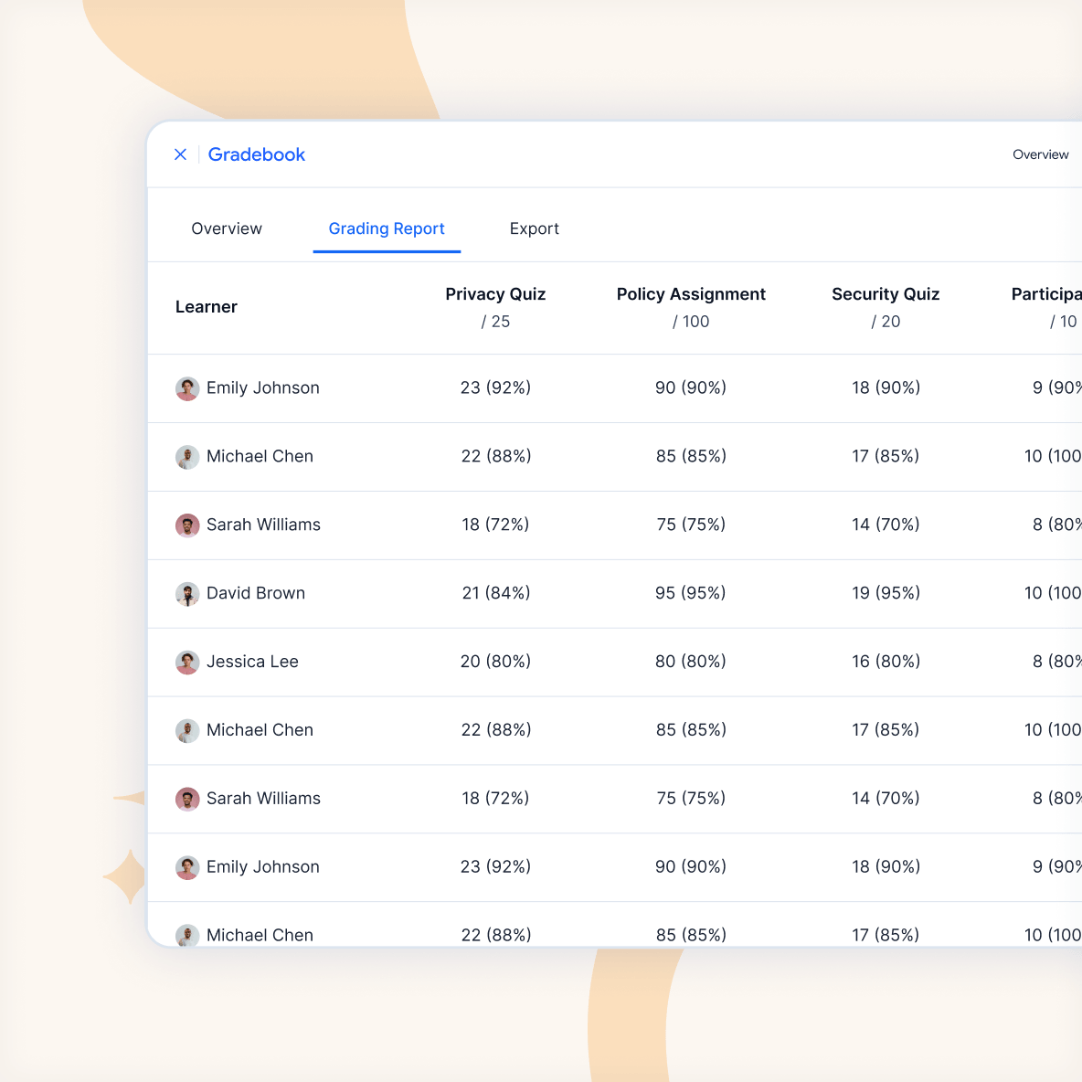Select the learner name David Brown
Screen dimensions: 1082x1082
255,593
